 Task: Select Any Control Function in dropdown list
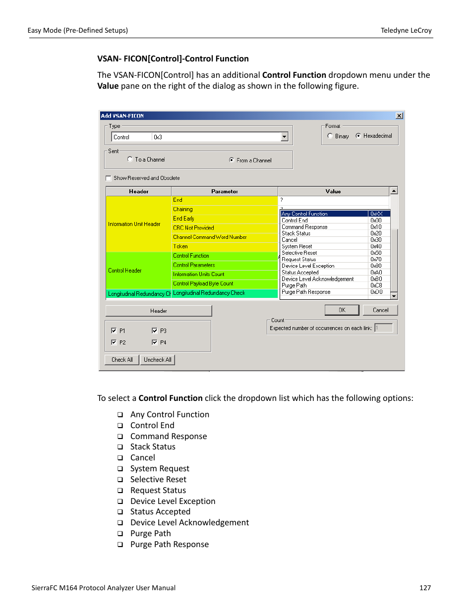[x=335, y=214]
